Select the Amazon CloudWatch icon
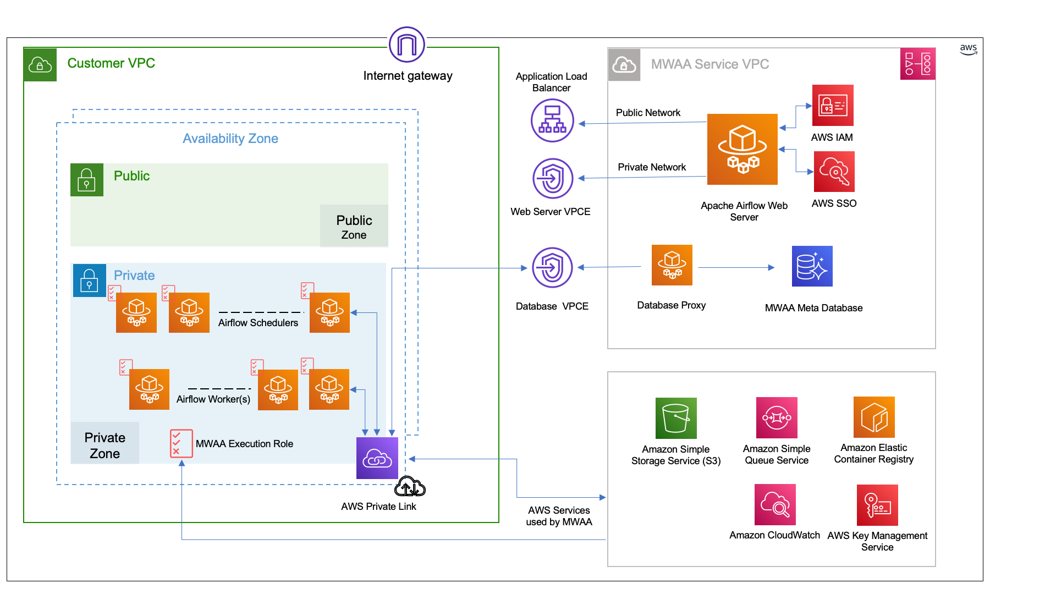 [x=775, y=504]
